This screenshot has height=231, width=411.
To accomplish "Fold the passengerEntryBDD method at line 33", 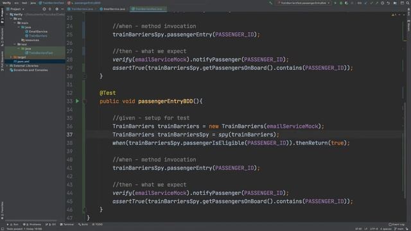I will pyautogui.click(x=84, y=101).
